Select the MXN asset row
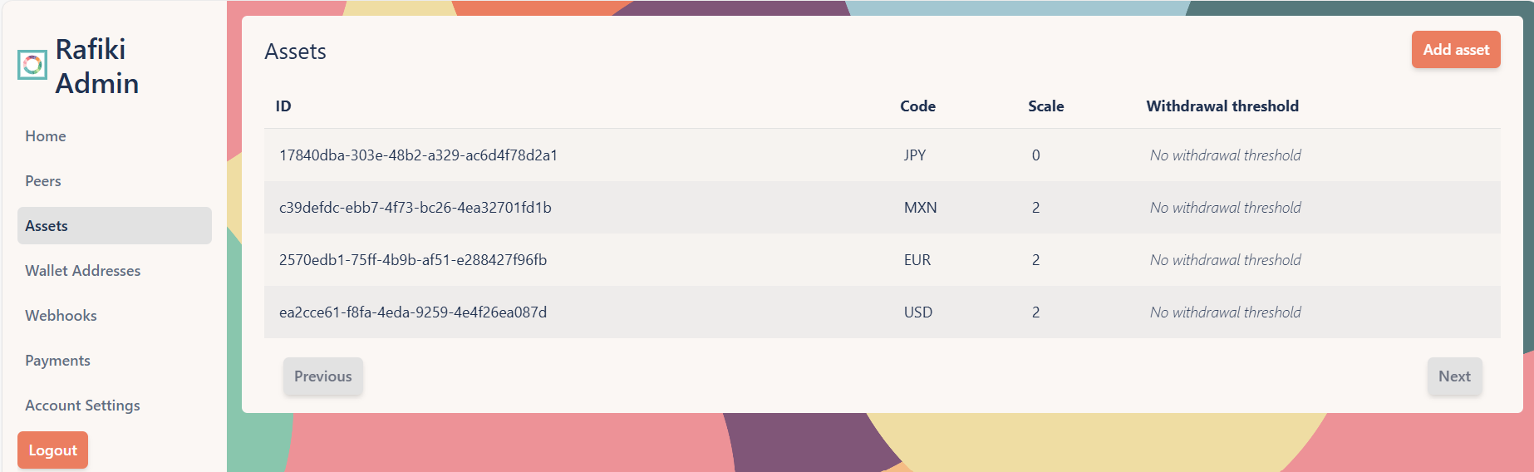Image resolution: width=1534 pixels, height=472 pixels. pos(920,208)
